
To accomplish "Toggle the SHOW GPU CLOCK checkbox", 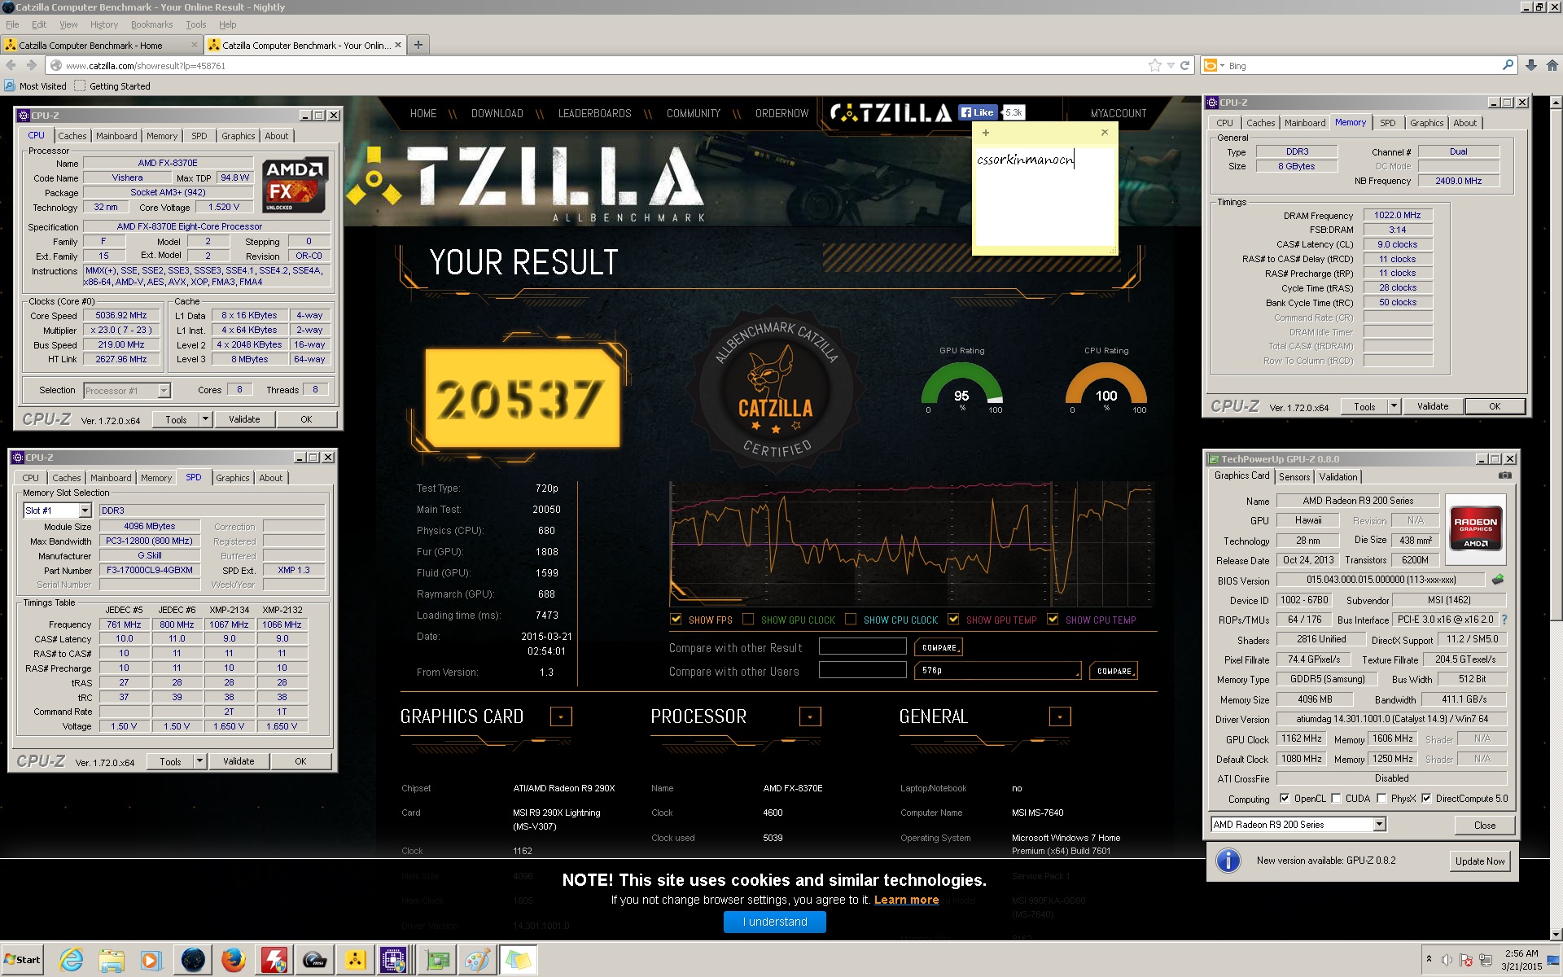I will tap(748, 620).
